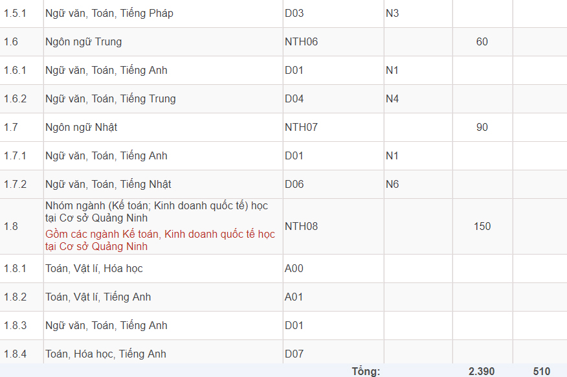Select the row labeled 1.6 Ngôn ngữ Trung

(78, 41)
